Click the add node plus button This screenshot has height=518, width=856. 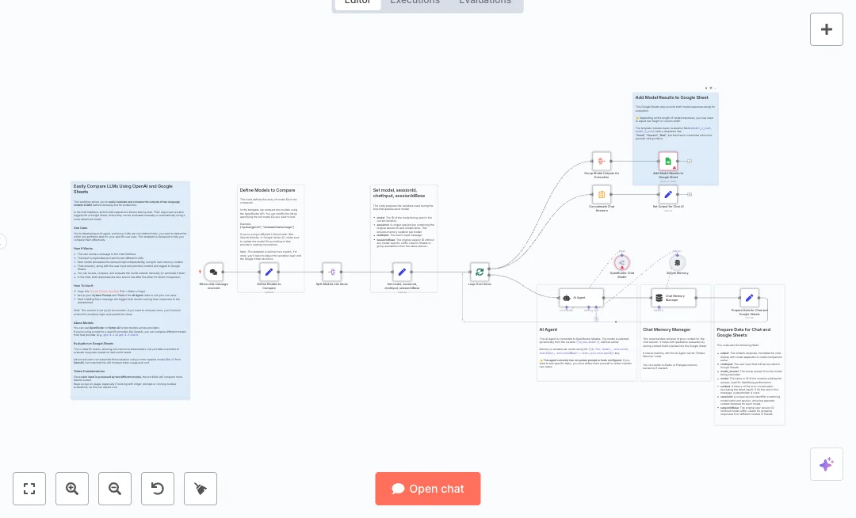(x=826, y=29)
